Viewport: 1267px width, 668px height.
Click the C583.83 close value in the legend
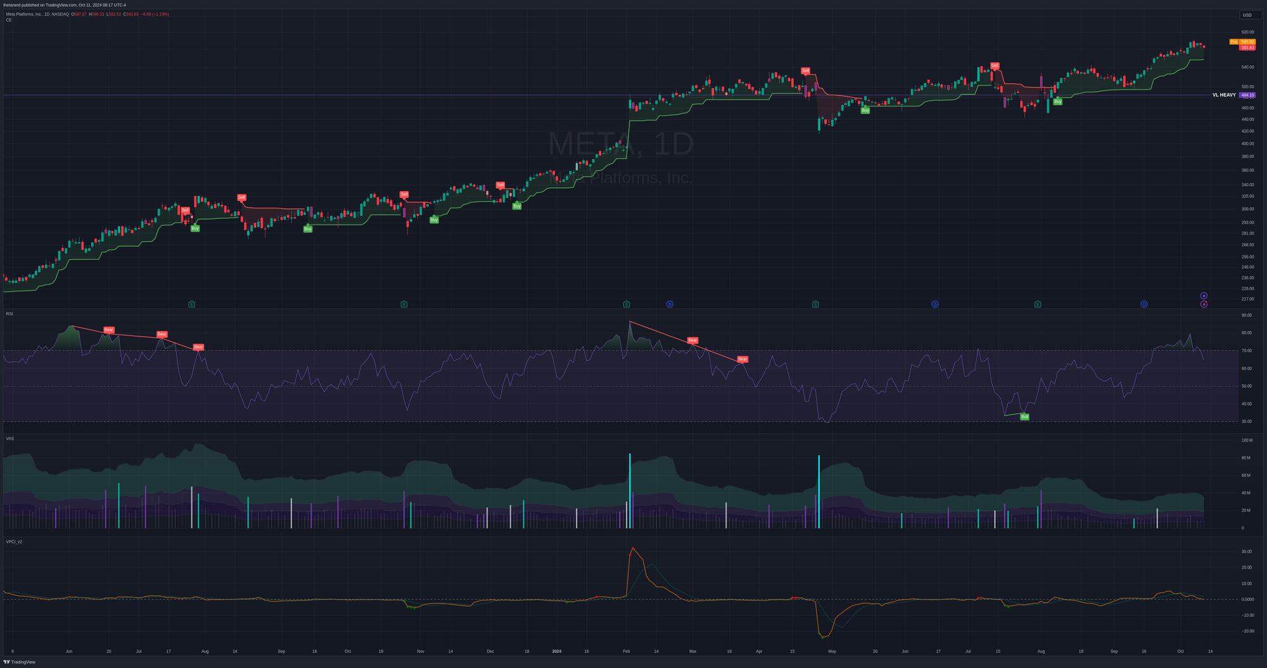tap(131, 14)
